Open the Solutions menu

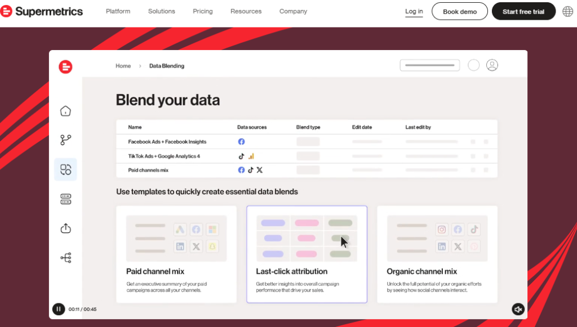[162, 11]
